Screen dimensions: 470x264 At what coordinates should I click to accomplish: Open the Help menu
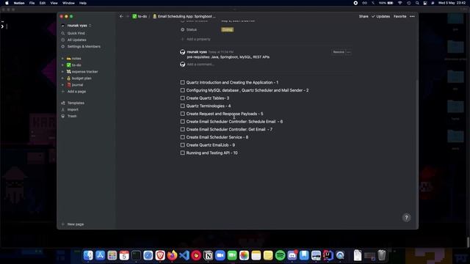click(x=83, y=3)
